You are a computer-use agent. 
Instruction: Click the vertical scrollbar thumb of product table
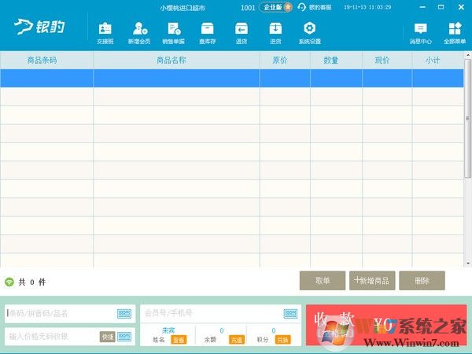(468, 118)
